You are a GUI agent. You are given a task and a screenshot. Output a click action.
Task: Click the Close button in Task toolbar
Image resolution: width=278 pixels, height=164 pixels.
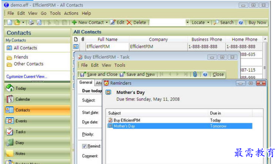pyautogui.click(x=218, y=74)
